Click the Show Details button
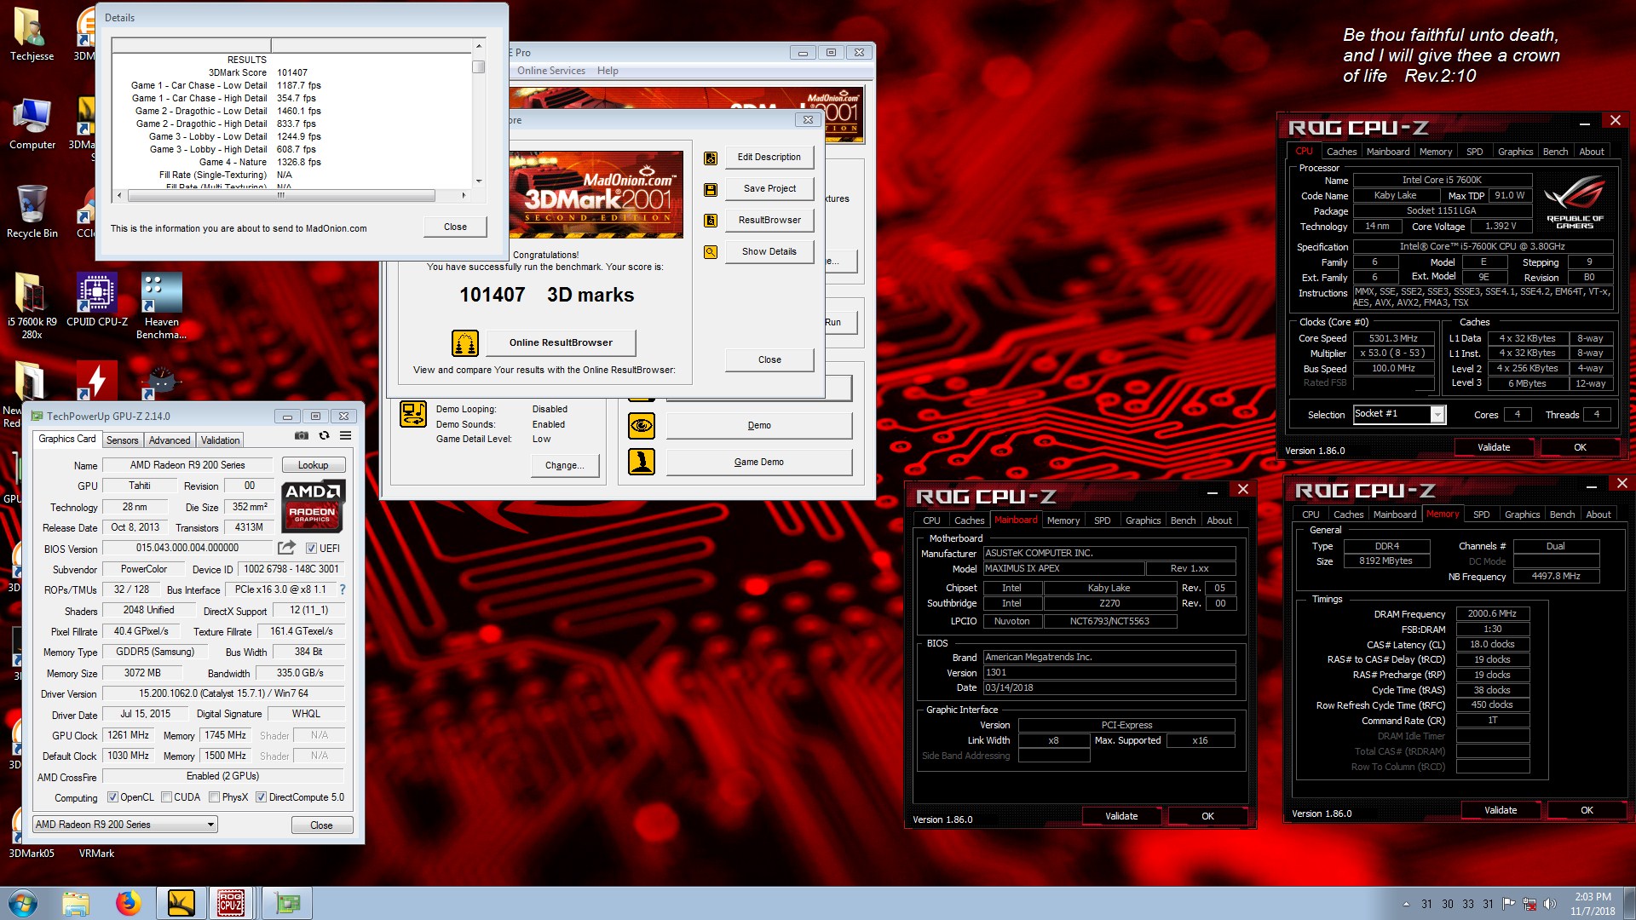 769,251
